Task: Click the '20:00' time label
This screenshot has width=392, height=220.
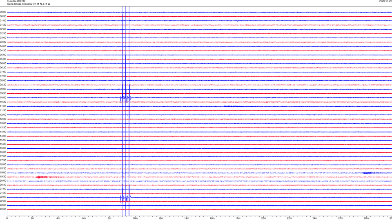Action: [3, 181]
